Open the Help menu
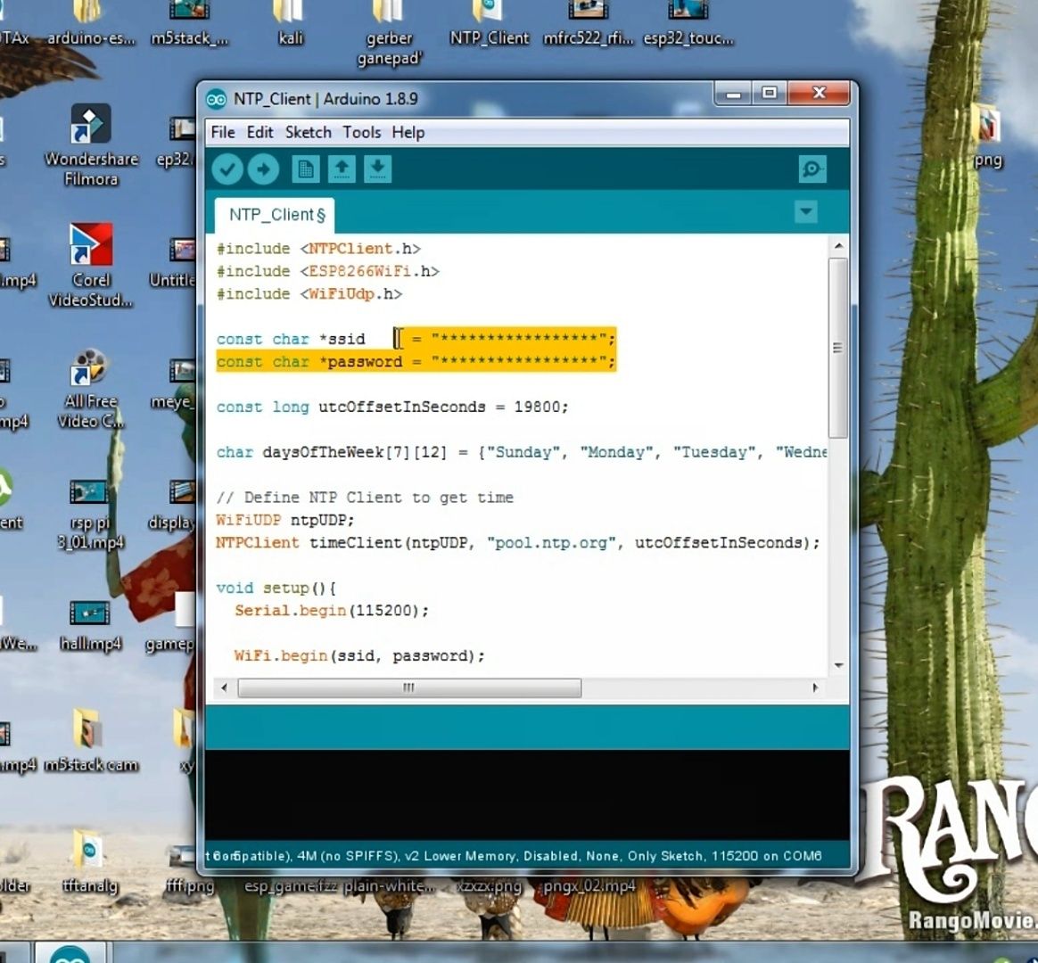Image resolution: width=1038 pixels, height=963 pixels. click(x=408, y=132)
